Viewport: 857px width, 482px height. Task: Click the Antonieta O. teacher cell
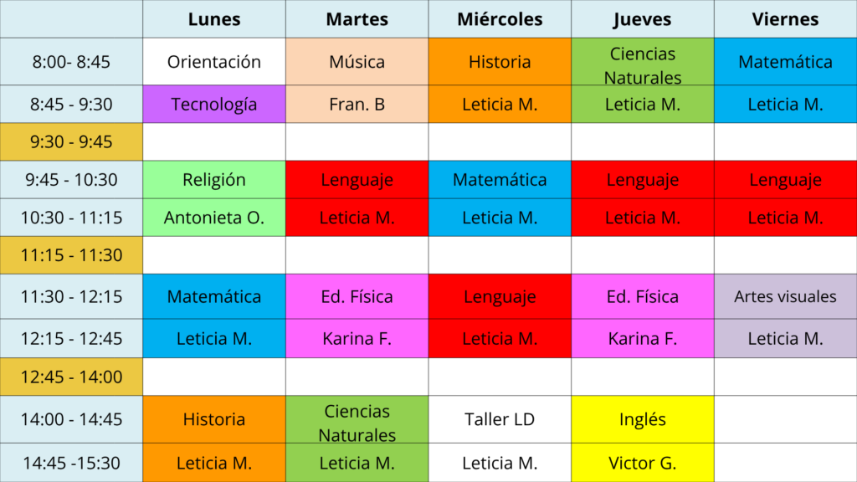point(214,218)
